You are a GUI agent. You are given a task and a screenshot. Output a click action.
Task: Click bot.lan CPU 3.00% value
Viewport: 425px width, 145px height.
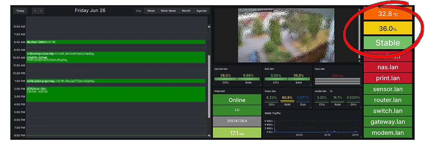click(x=275, y=76)
